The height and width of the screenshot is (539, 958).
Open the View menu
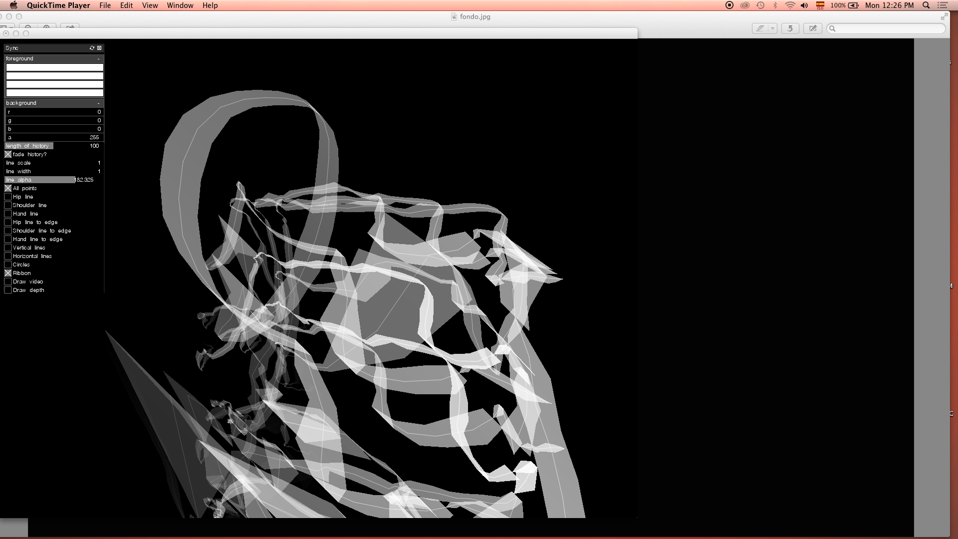point(150,5)
